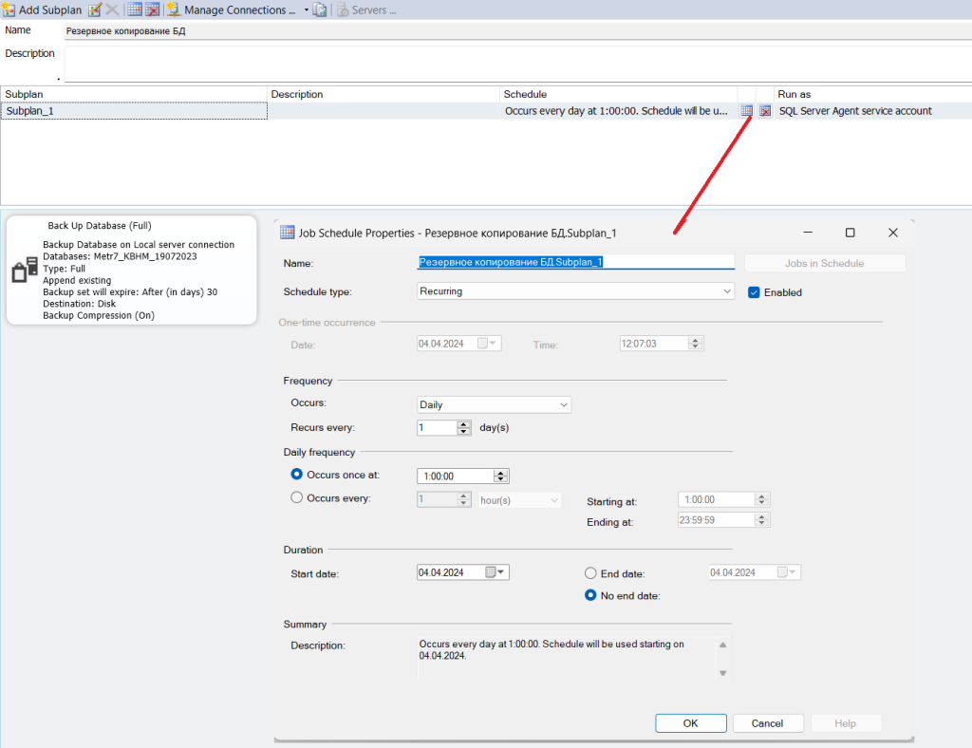This screenshot has height=748, width=972.
Task: Click the maintenance plan Name field
Action: click(x=517, y=31)
